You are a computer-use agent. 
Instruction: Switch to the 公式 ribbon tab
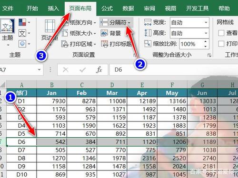[107, 8]
